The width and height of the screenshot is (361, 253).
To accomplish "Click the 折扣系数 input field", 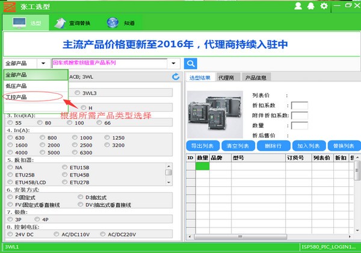I will pos(299,105).
